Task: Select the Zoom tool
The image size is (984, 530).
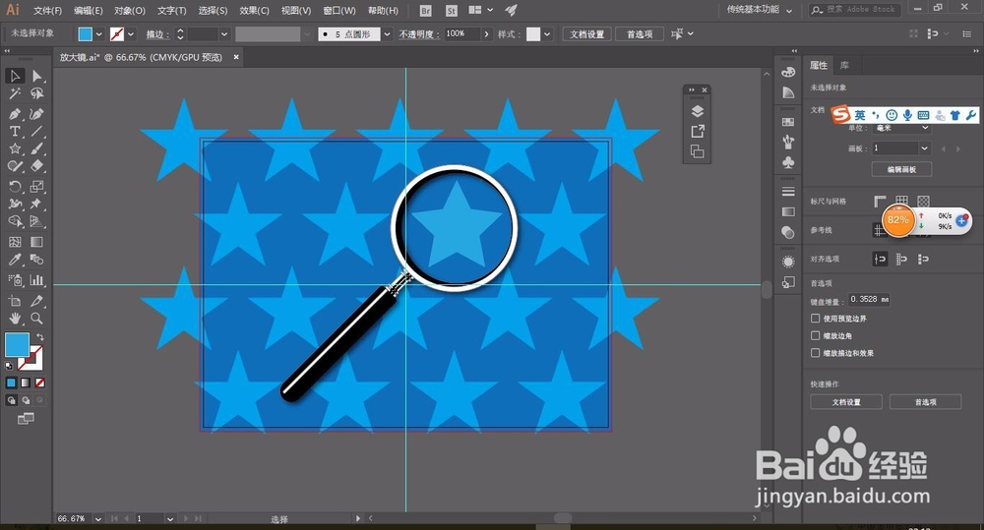Action: tap(37, 319)
